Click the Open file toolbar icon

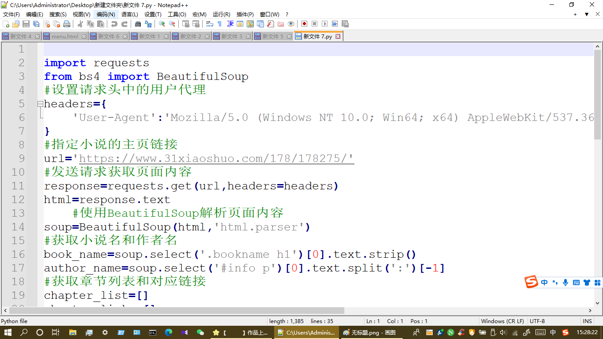16,24
